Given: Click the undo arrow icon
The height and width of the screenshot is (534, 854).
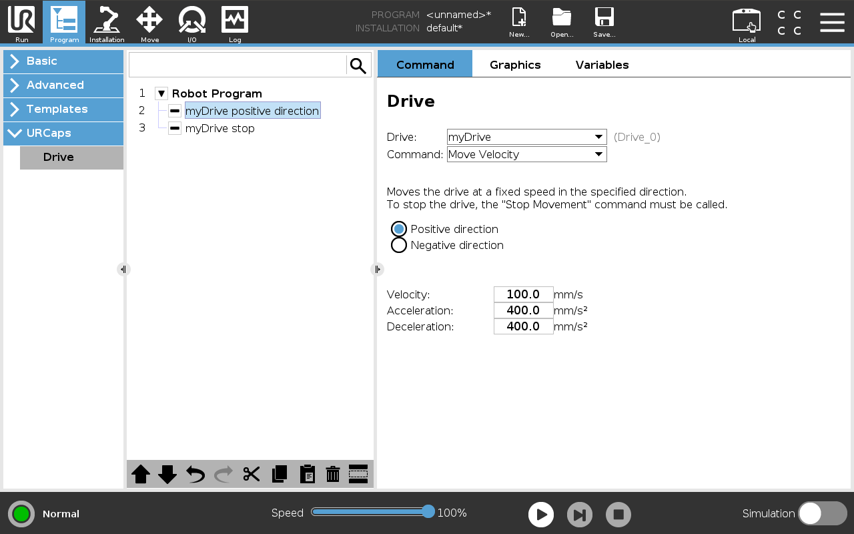Looking at the screenshot, I should 195,474.
